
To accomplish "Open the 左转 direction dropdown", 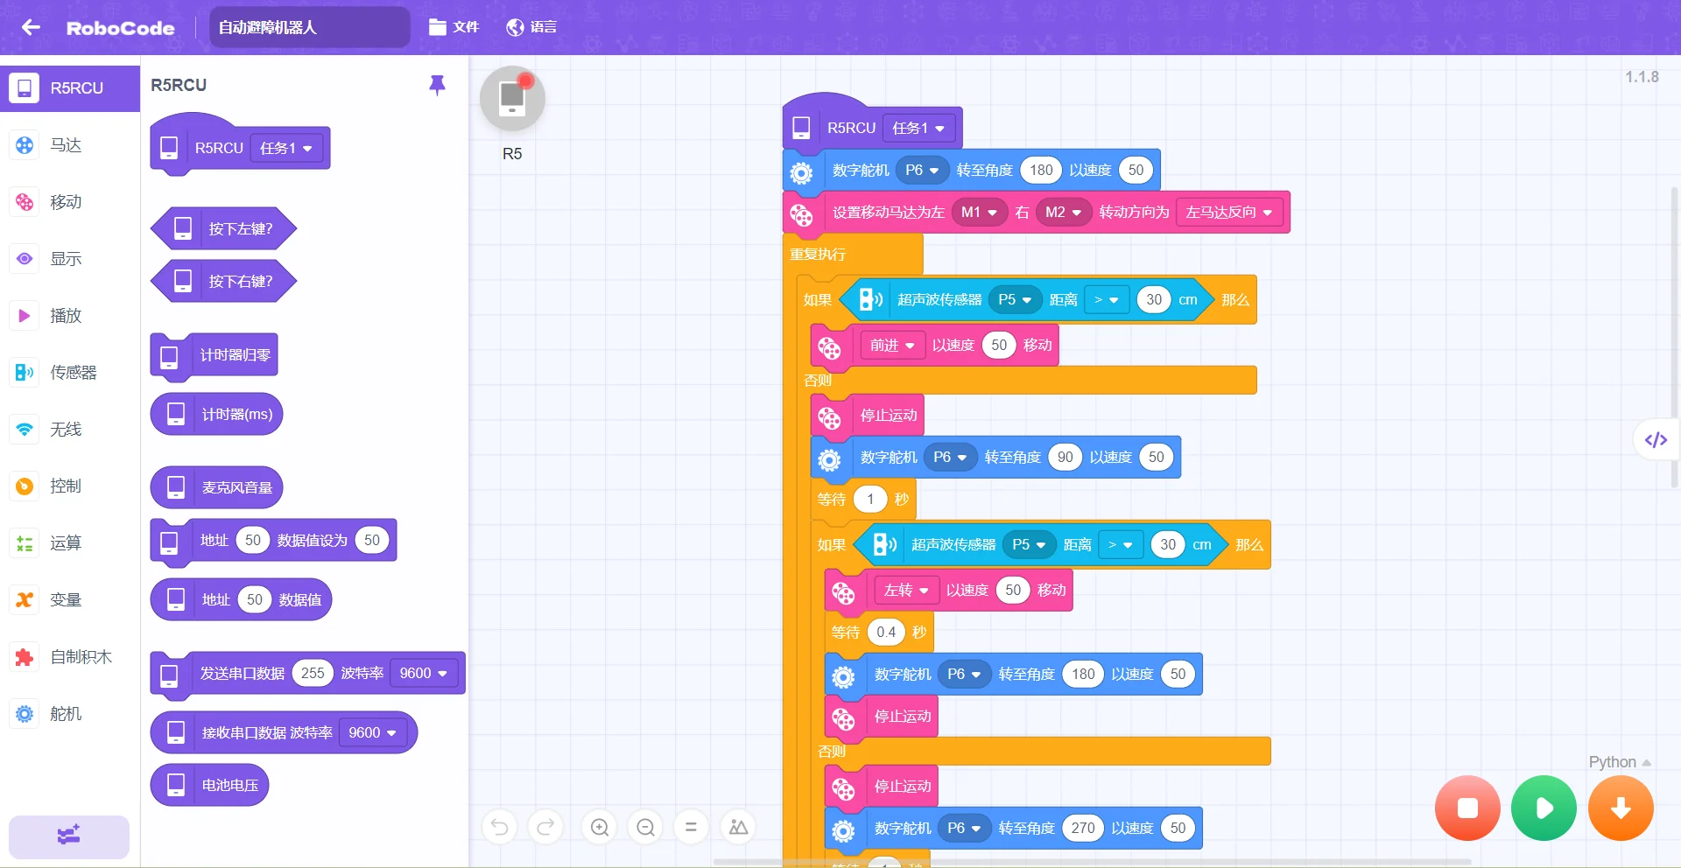I will [906, 591].
